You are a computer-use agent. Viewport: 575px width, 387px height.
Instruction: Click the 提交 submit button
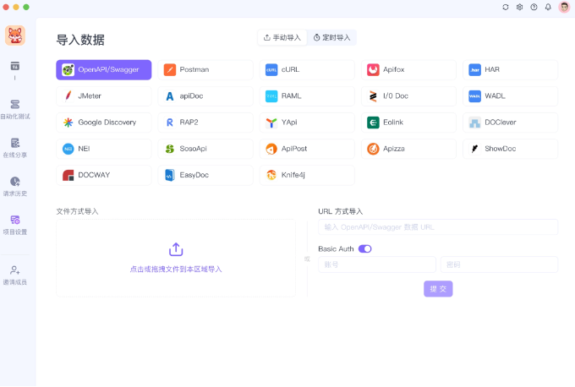(438, 289)
